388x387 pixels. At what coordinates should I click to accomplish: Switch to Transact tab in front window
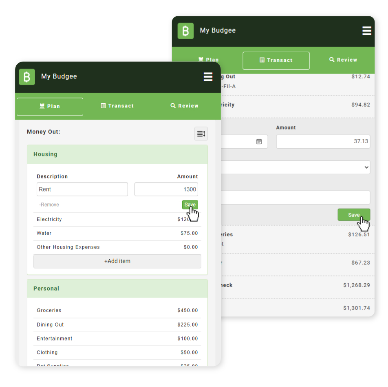click(117, 106)
